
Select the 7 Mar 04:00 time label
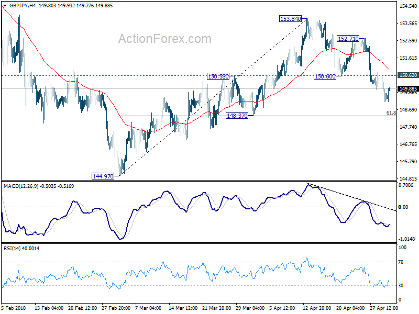coord(148,308)
